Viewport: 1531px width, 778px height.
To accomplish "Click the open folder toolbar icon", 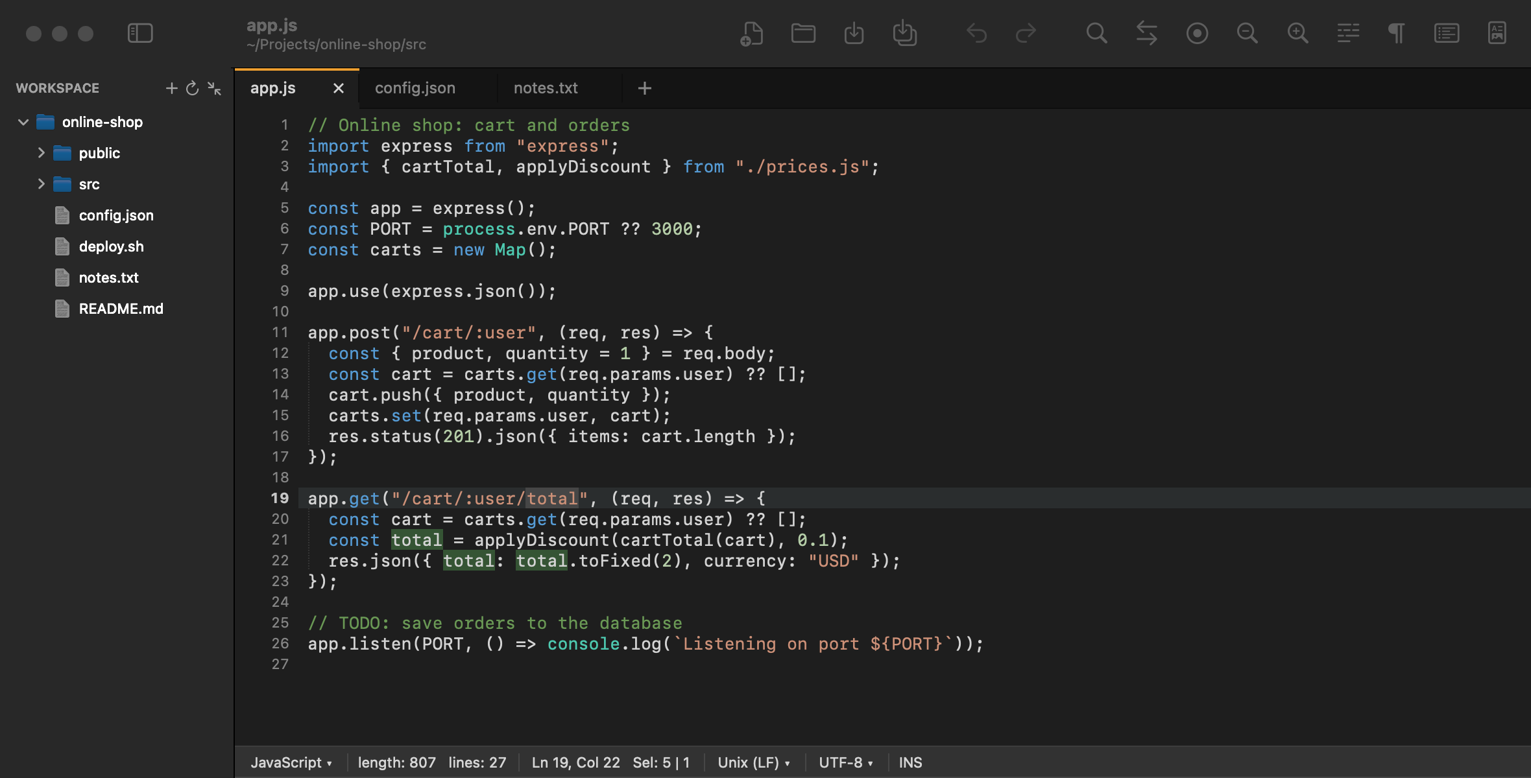I will pyautogui.click(x=803, y=33).
